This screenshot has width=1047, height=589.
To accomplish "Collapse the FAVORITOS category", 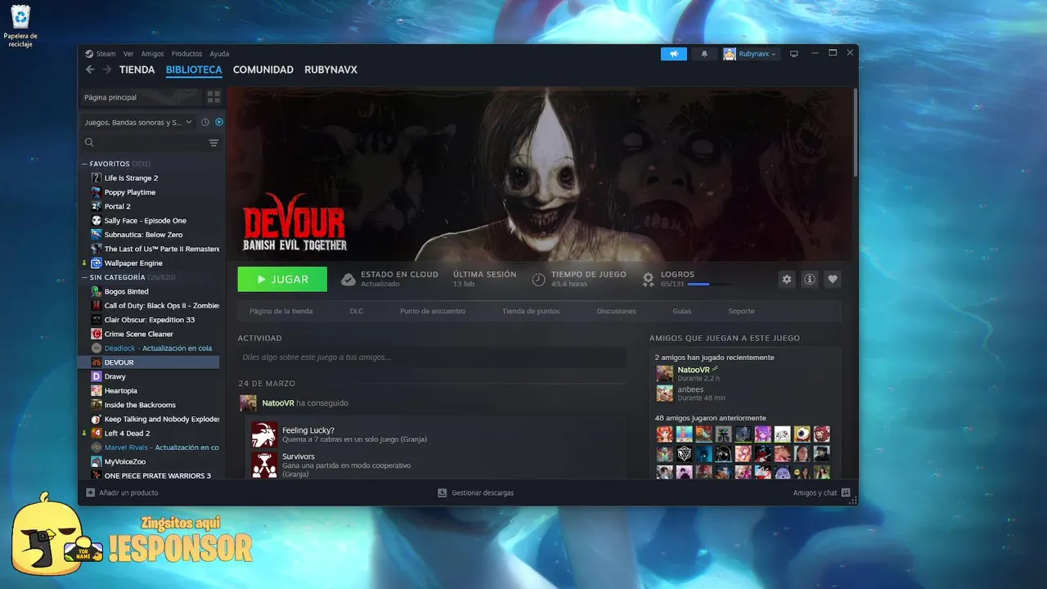I will pos(84,164).
